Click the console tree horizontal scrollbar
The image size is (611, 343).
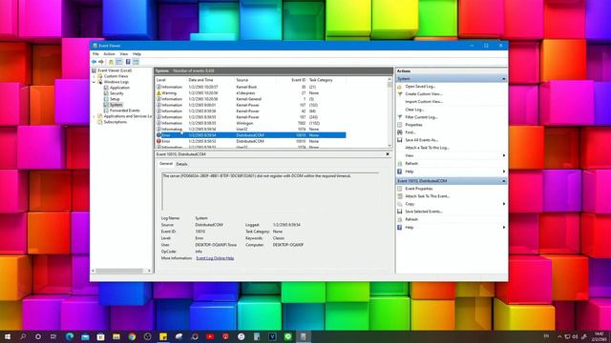click(x=119, y=271)
